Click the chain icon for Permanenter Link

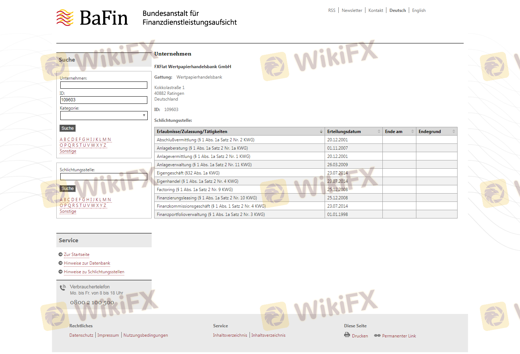[x=377, y=336]
